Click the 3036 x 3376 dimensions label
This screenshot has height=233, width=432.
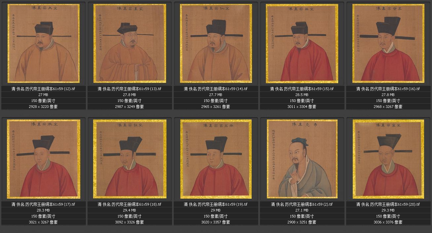click(x=388, y=222)
